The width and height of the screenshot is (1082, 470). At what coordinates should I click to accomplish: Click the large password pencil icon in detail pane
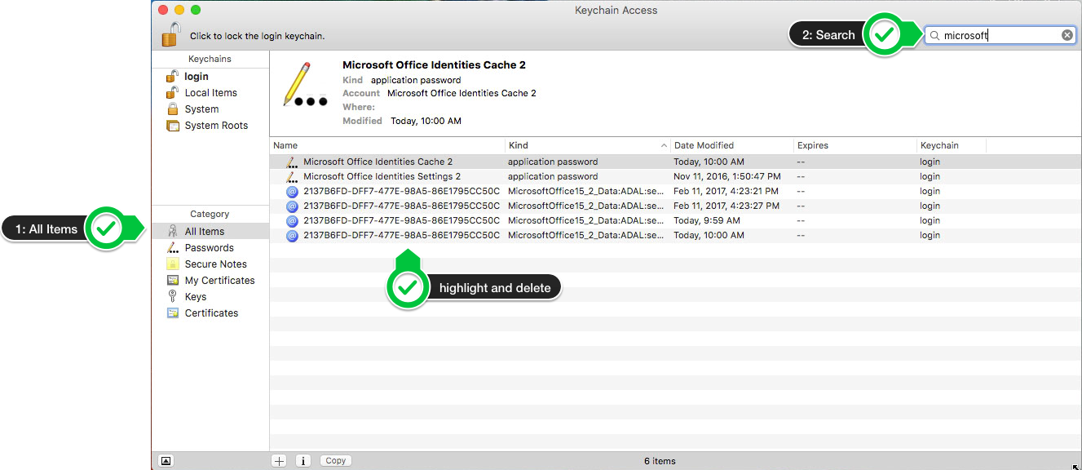pyautogui.click(x=304, y=84)
